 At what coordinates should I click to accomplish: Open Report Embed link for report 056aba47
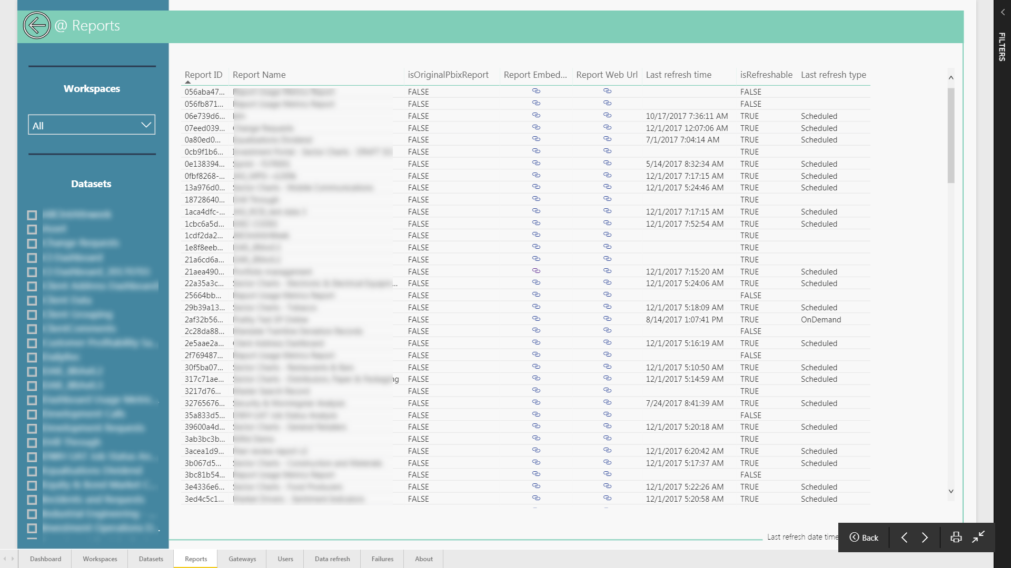click(x=536, y=91)
